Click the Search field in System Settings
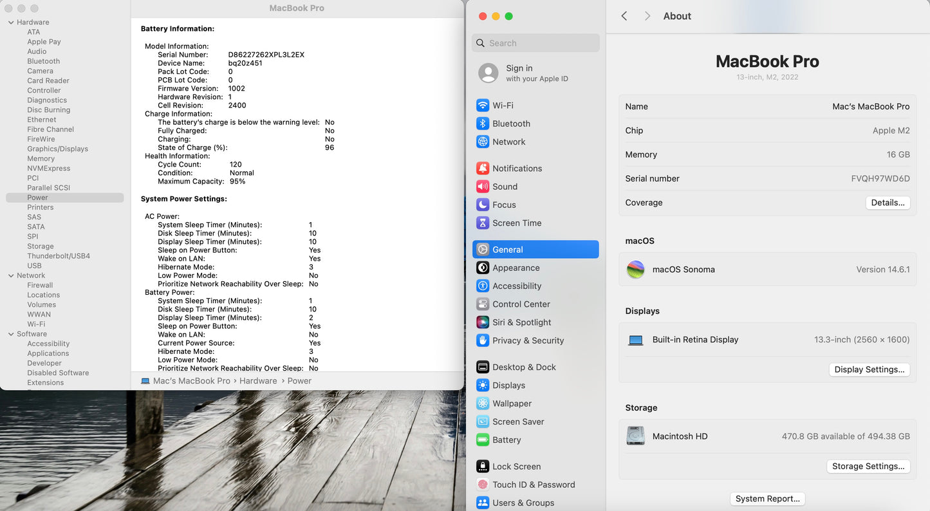Image resolution: width=930 pixels, height=511 pixels. point(535,43)
